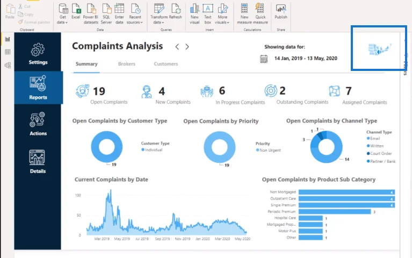This screenshot has width=412, height=258.
Task: Open the calendar date picker icon
Action: coord(264,59)
